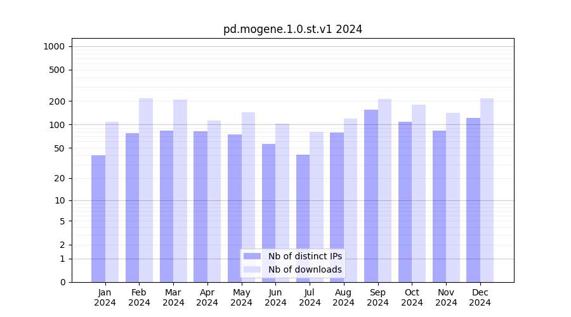Click the 200 y-axis tick label

[x=58, y=101]
